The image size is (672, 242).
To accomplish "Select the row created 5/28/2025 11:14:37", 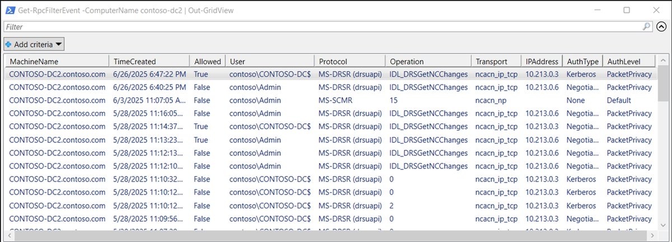I will (330, 126).
